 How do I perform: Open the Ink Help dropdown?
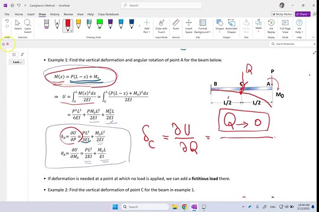point(299,26)
